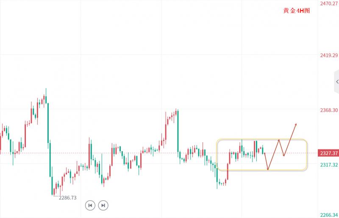Click the skip-to-latest-candle button
339x218 pixels.
pos(103,205)
